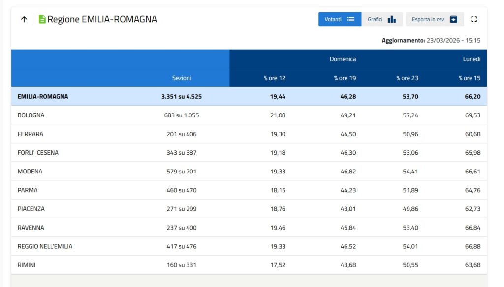Open the FERRARA province row
This screenshot has width=504, height=287.
point(31,134)
